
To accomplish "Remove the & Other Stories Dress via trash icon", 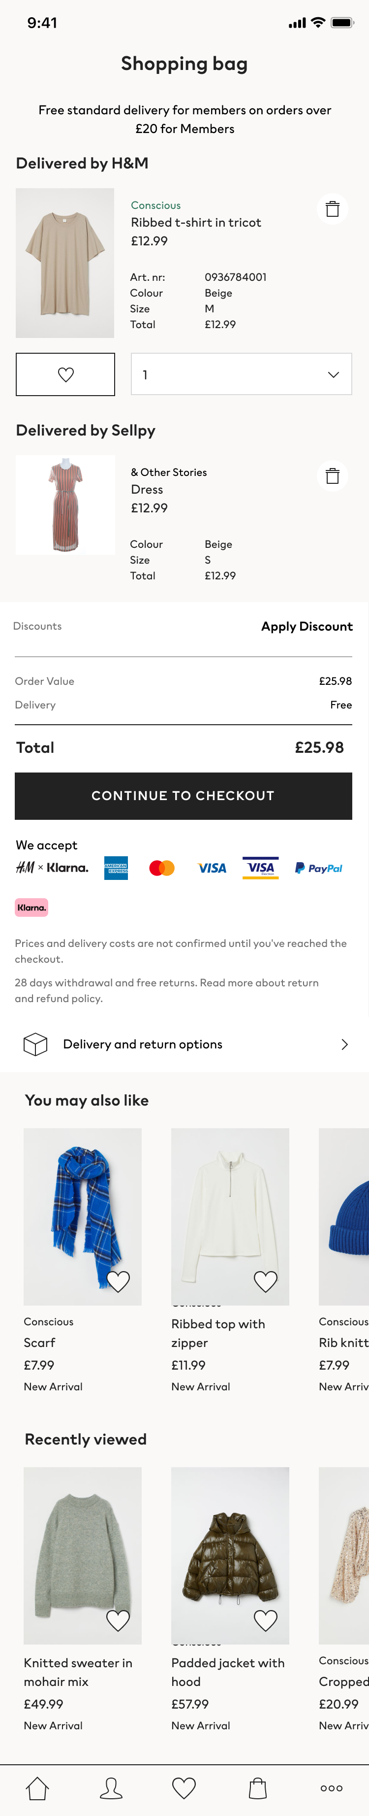I will [x=333, y=476].
